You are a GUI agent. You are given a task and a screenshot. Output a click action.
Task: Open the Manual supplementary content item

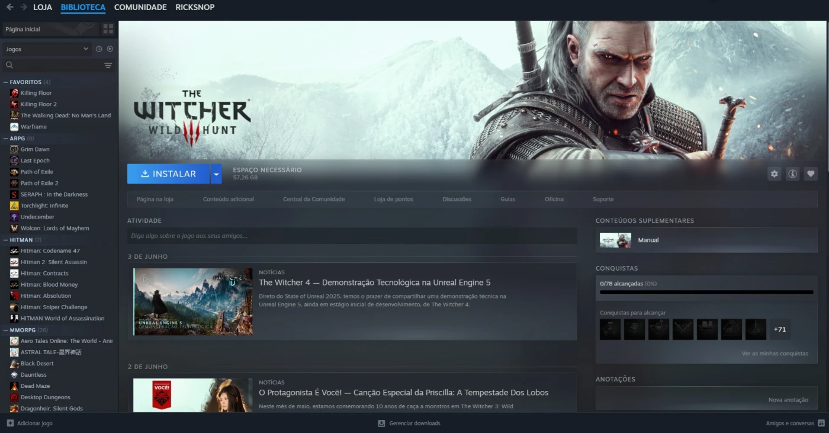click(x=706, y=240)
